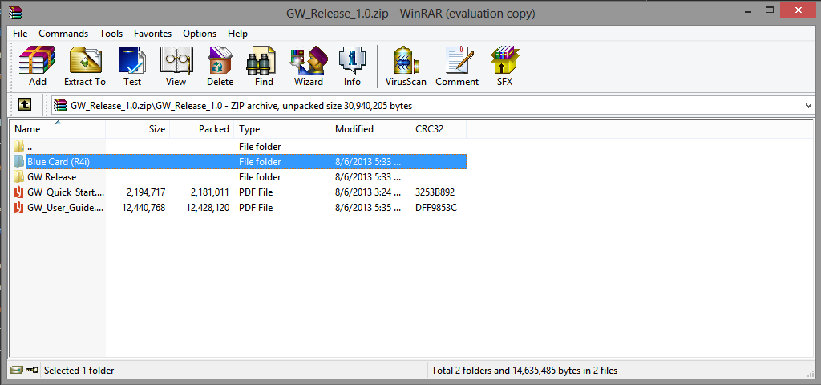
Task: Add an archive Comment
Action: tap(457, 66)
